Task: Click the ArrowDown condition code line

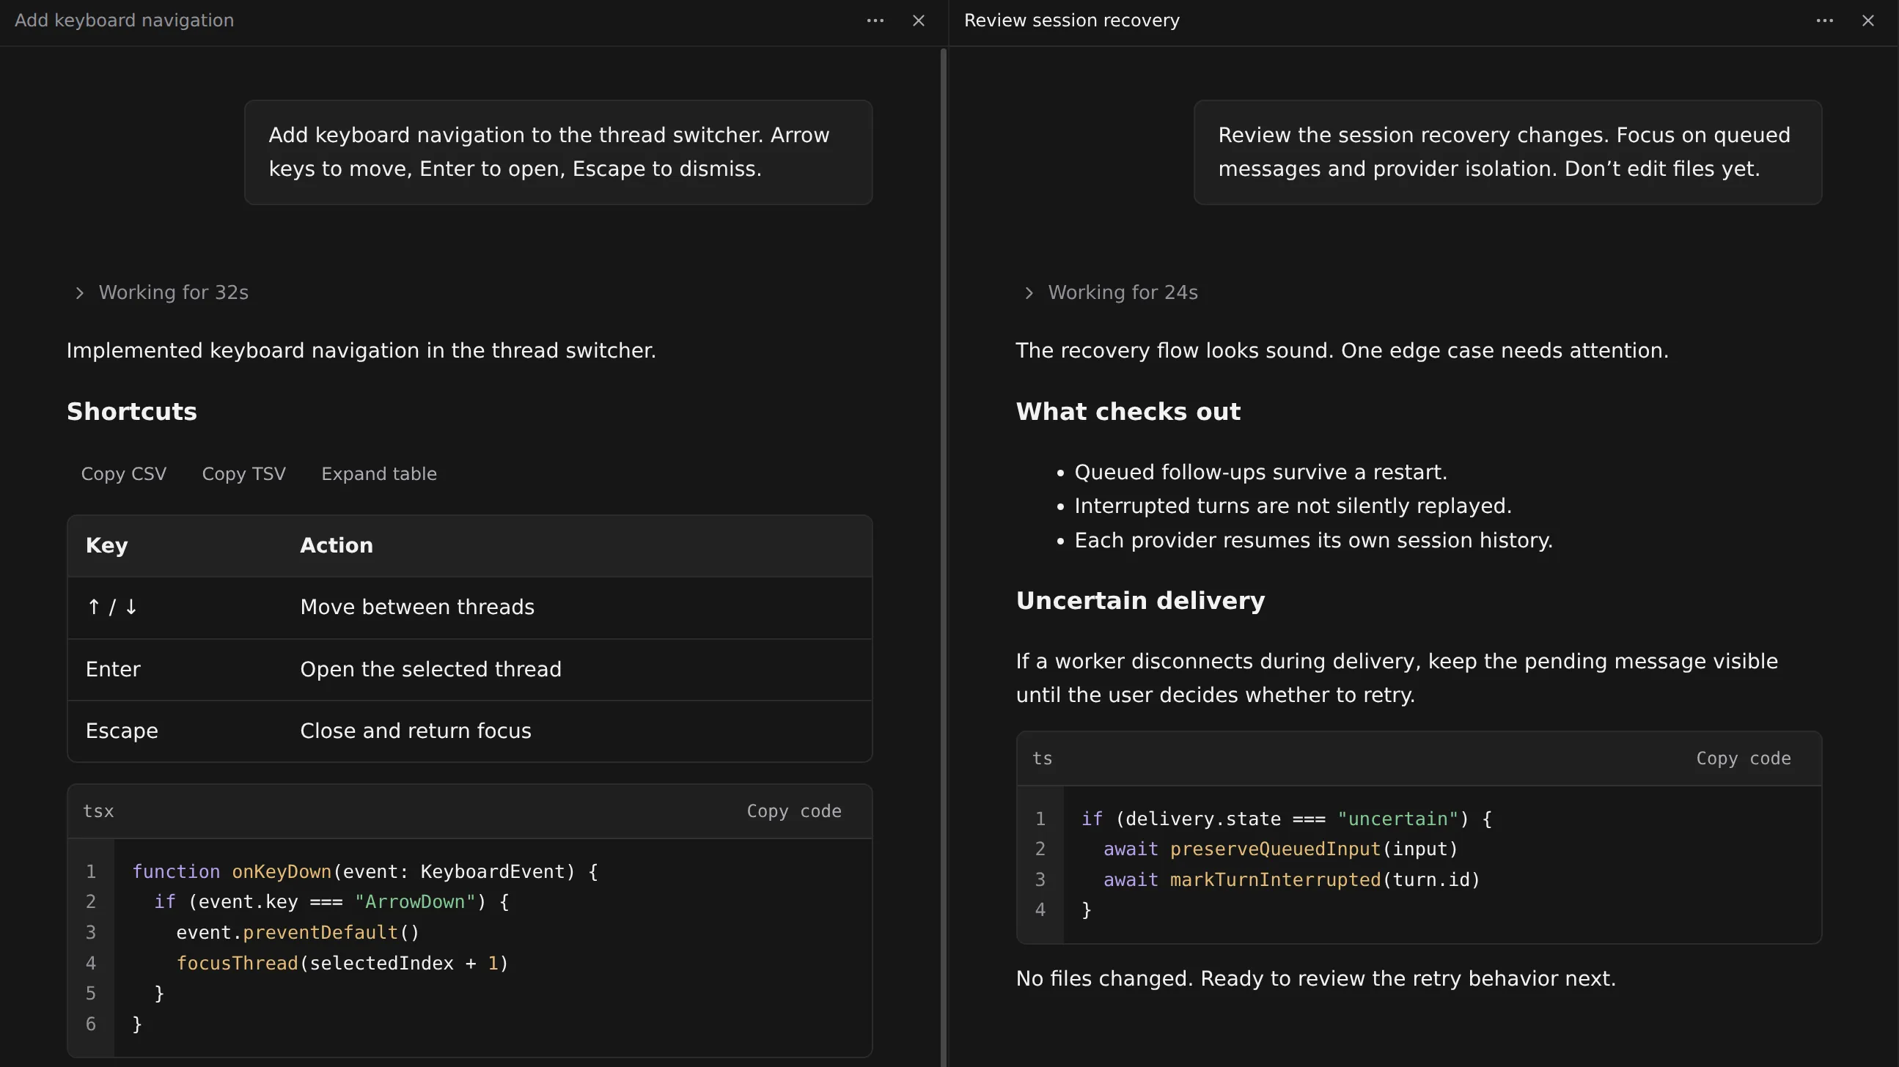Action: coord(331,902)
